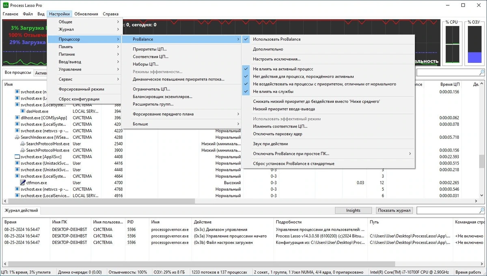Select 'Форсированный режим' entry
This screenshot has width=487, height=276.
(x=85, y=89)
